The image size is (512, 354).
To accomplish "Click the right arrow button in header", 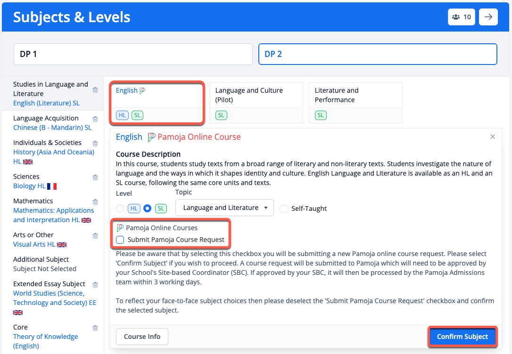I will pos(488,17).
